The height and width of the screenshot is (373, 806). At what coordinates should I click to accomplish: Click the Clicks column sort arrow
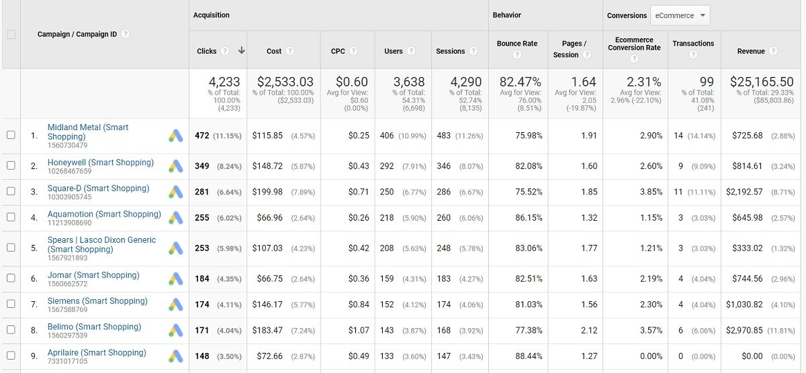pyautogui.click(x=242, y=51)
